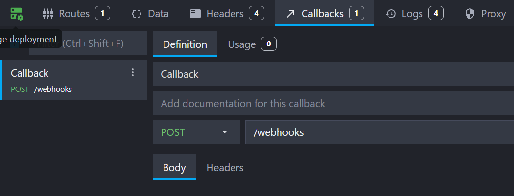Screen dimensions: 514x196
Task: Click the add callback button beside Filter
Action: [15, 45]
